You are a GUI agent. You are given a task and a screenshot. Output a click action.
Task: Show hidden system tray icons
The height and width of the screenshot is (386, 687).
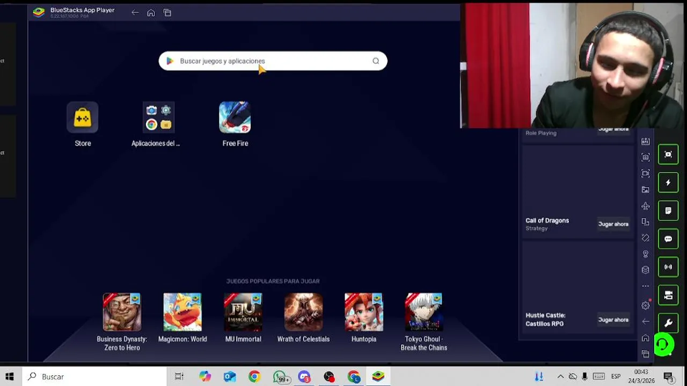click(560, 376)
